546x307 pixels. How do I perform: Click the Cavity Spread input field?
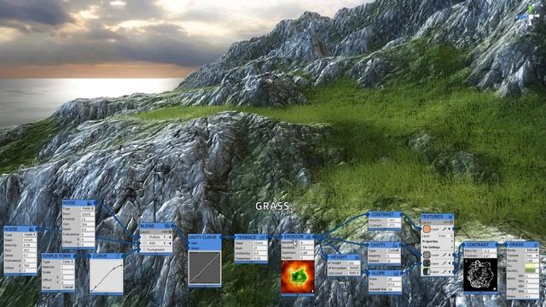(392, 261)
